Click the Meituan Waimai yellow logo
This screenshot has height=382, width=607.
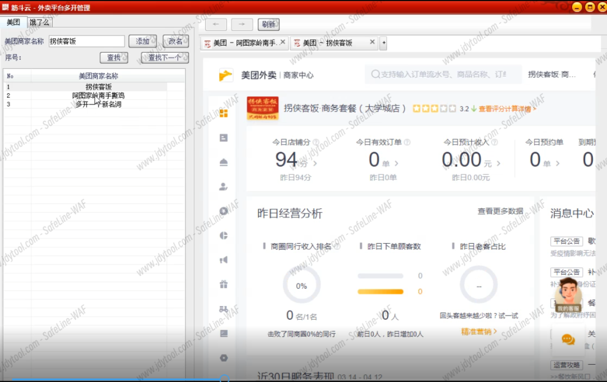[x=225, y=75]
